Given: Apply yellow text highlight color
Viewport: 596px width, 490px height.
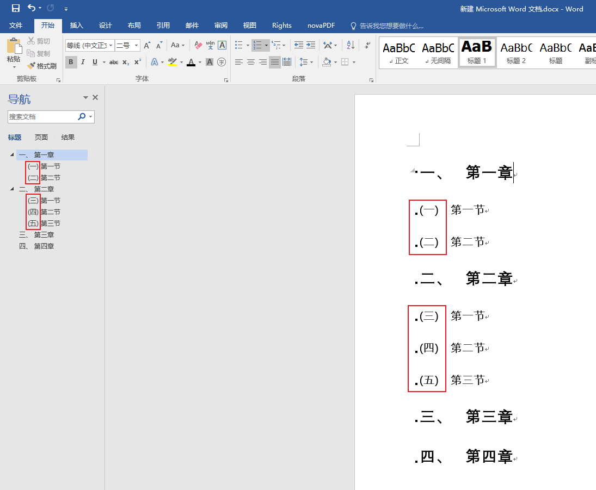Looking at the screenshot, I should 173,62.
